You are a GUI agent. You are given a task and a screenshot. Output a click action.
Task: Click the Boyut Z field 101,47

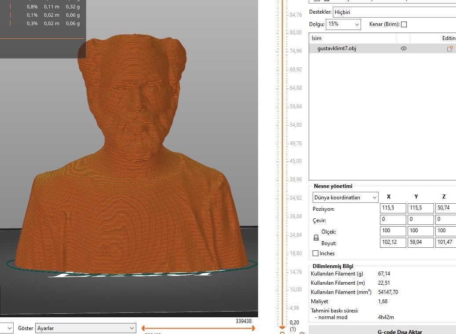click(445, 242)
